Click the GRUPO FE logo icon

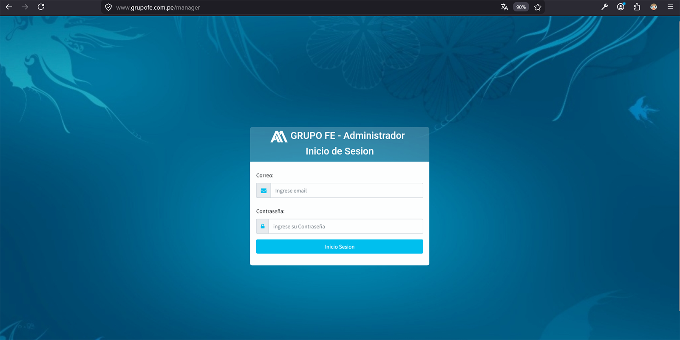(x=279, y=136)
